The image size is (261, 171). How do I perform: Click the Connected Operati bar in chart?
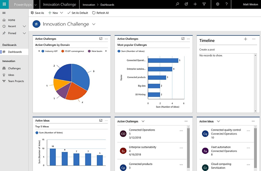point(163,60)
